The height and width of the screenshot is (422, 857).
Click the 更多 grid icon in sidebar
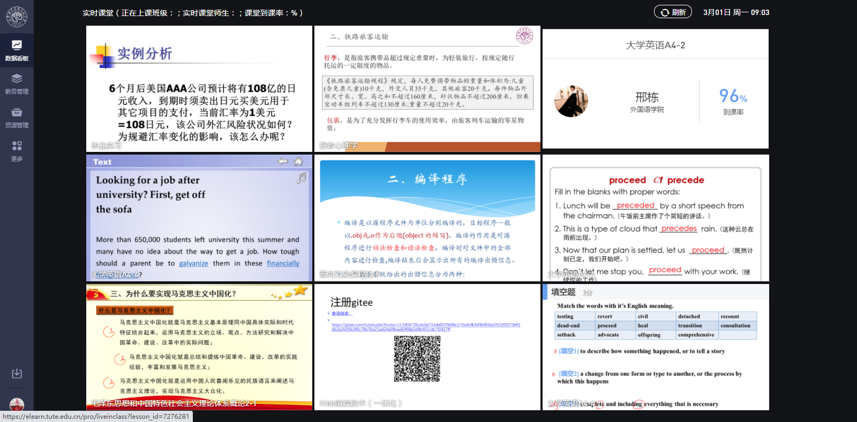pos(17,151)
